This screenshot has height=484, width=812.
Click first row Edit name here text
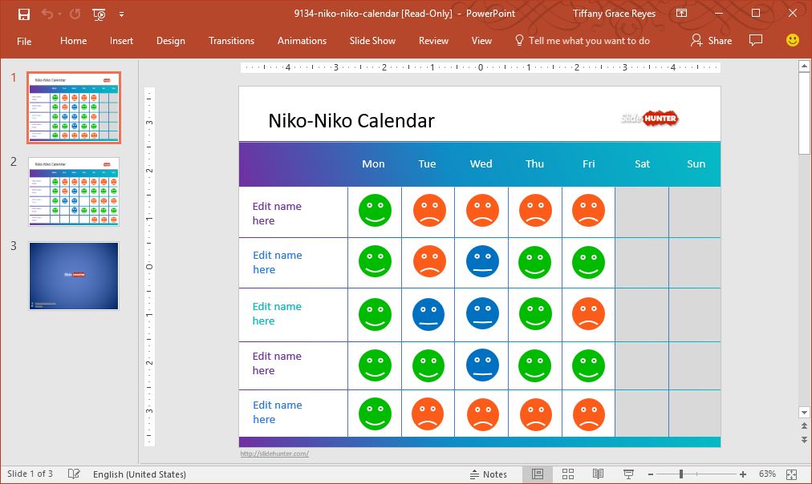click(277, 214)
